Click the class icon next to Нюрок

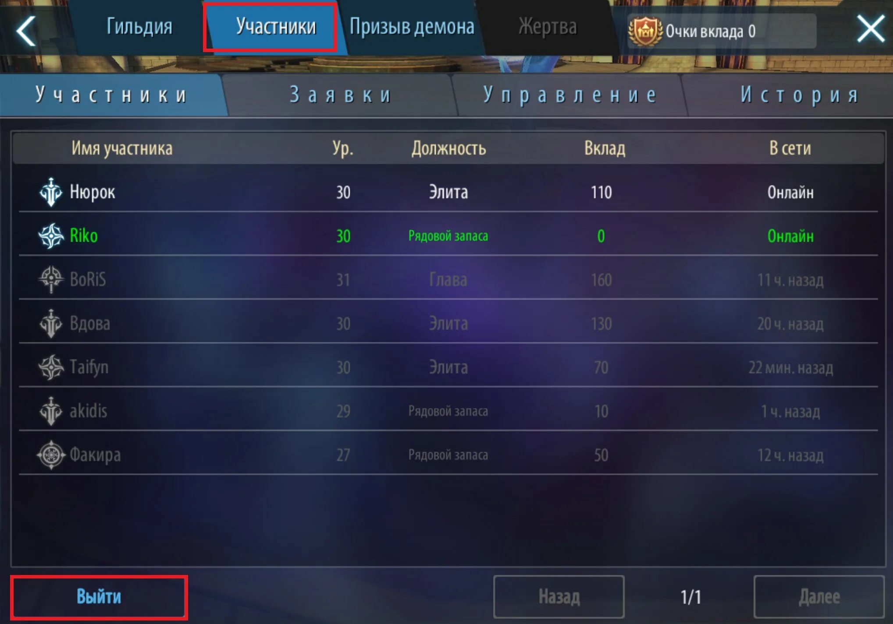(51, 192)
